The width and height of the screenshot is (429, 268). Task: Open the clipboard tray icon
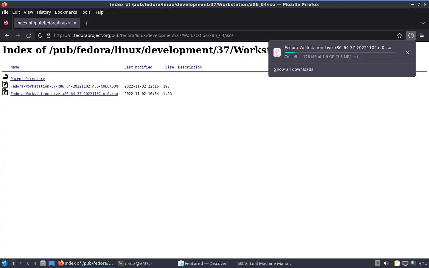[x=397, y=263]
